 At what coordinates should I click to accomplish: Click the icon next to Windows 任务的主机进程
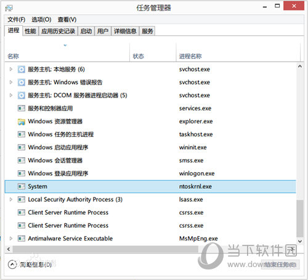click(x=22, y=134)
